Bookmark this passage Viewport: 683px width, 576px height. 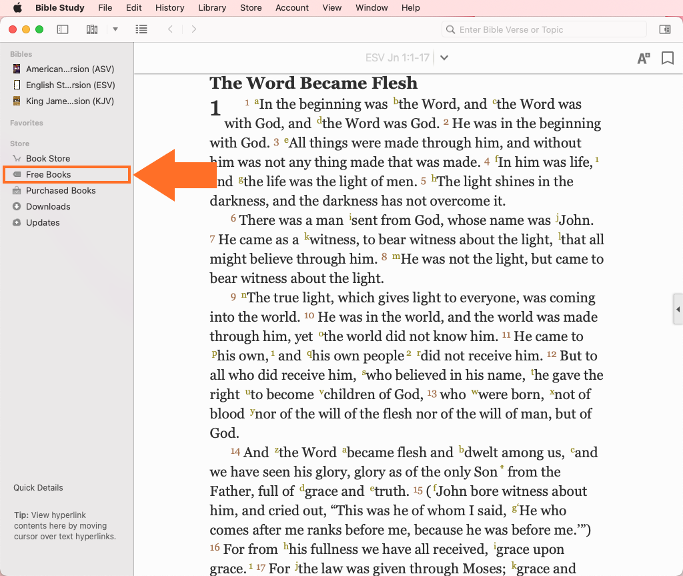[x=667, y=59]
